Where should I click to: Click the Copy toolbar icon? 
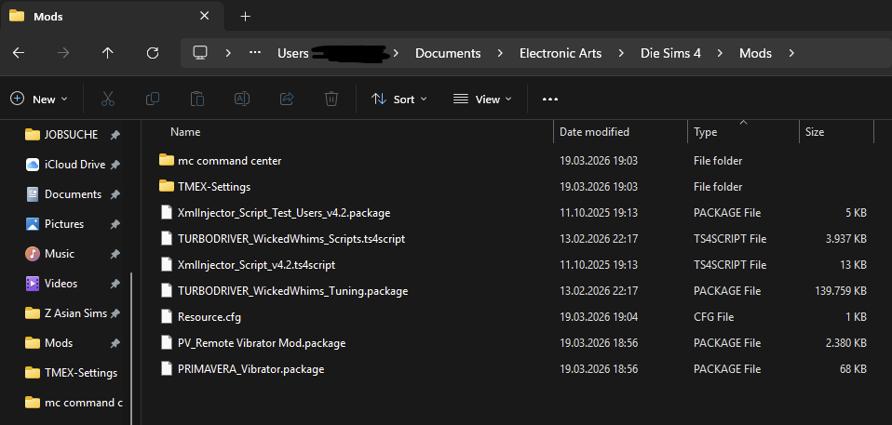[153, 99]
